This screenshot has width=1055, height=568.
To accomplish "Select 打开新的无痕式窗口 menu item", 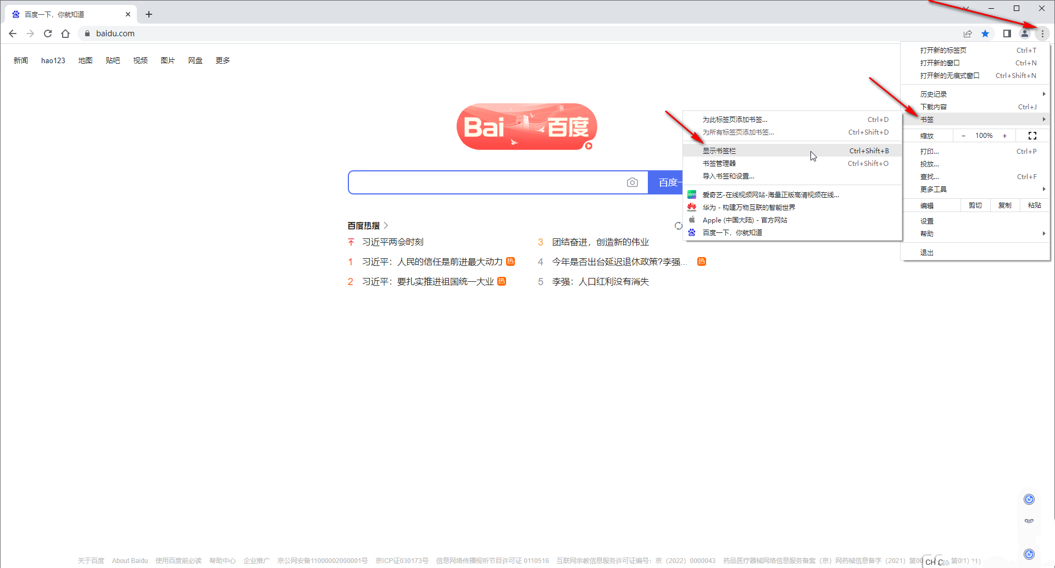I will pyautogui.click(x=976, y=75).
